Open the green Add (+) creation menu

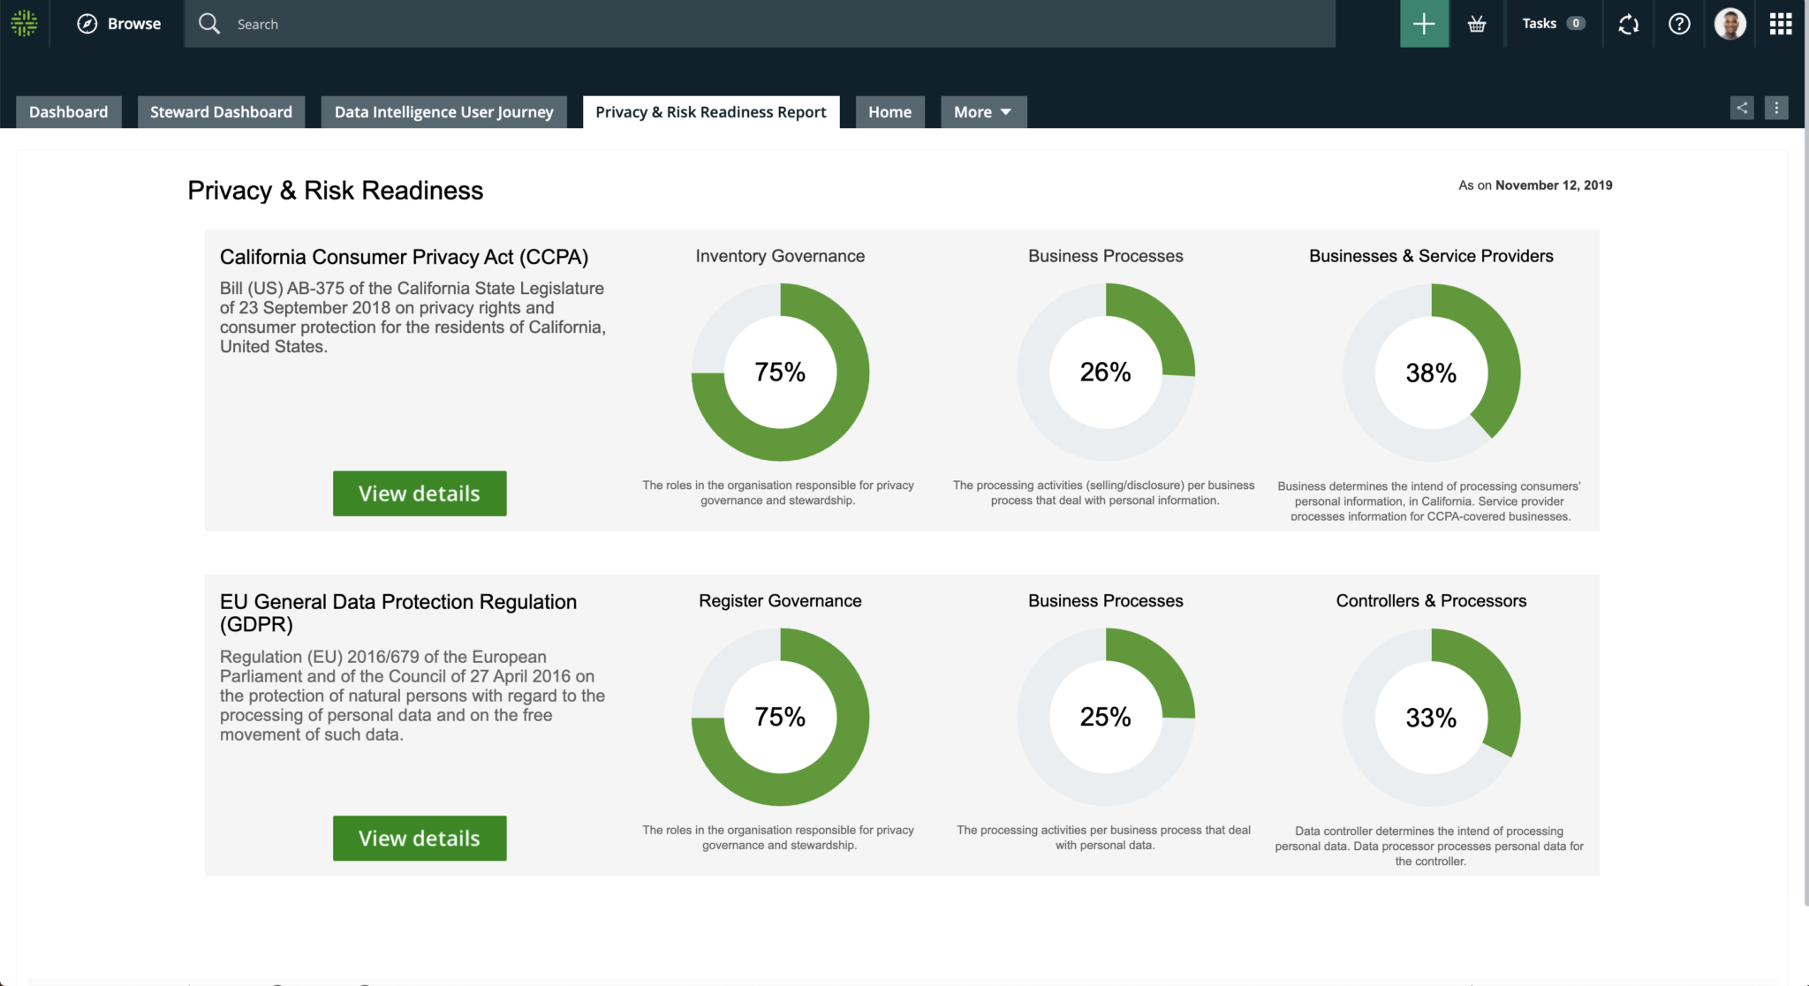(1424, 23)
